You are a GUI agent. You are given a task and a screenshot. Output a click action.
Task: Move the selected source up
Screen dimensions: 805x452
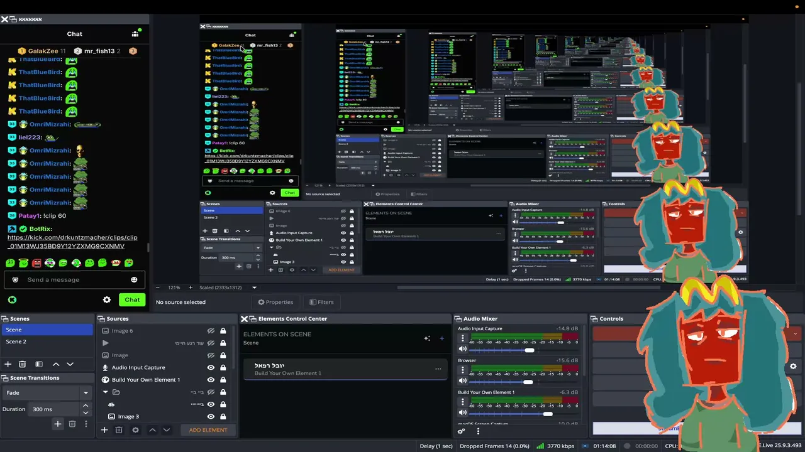tap(152, 430)
